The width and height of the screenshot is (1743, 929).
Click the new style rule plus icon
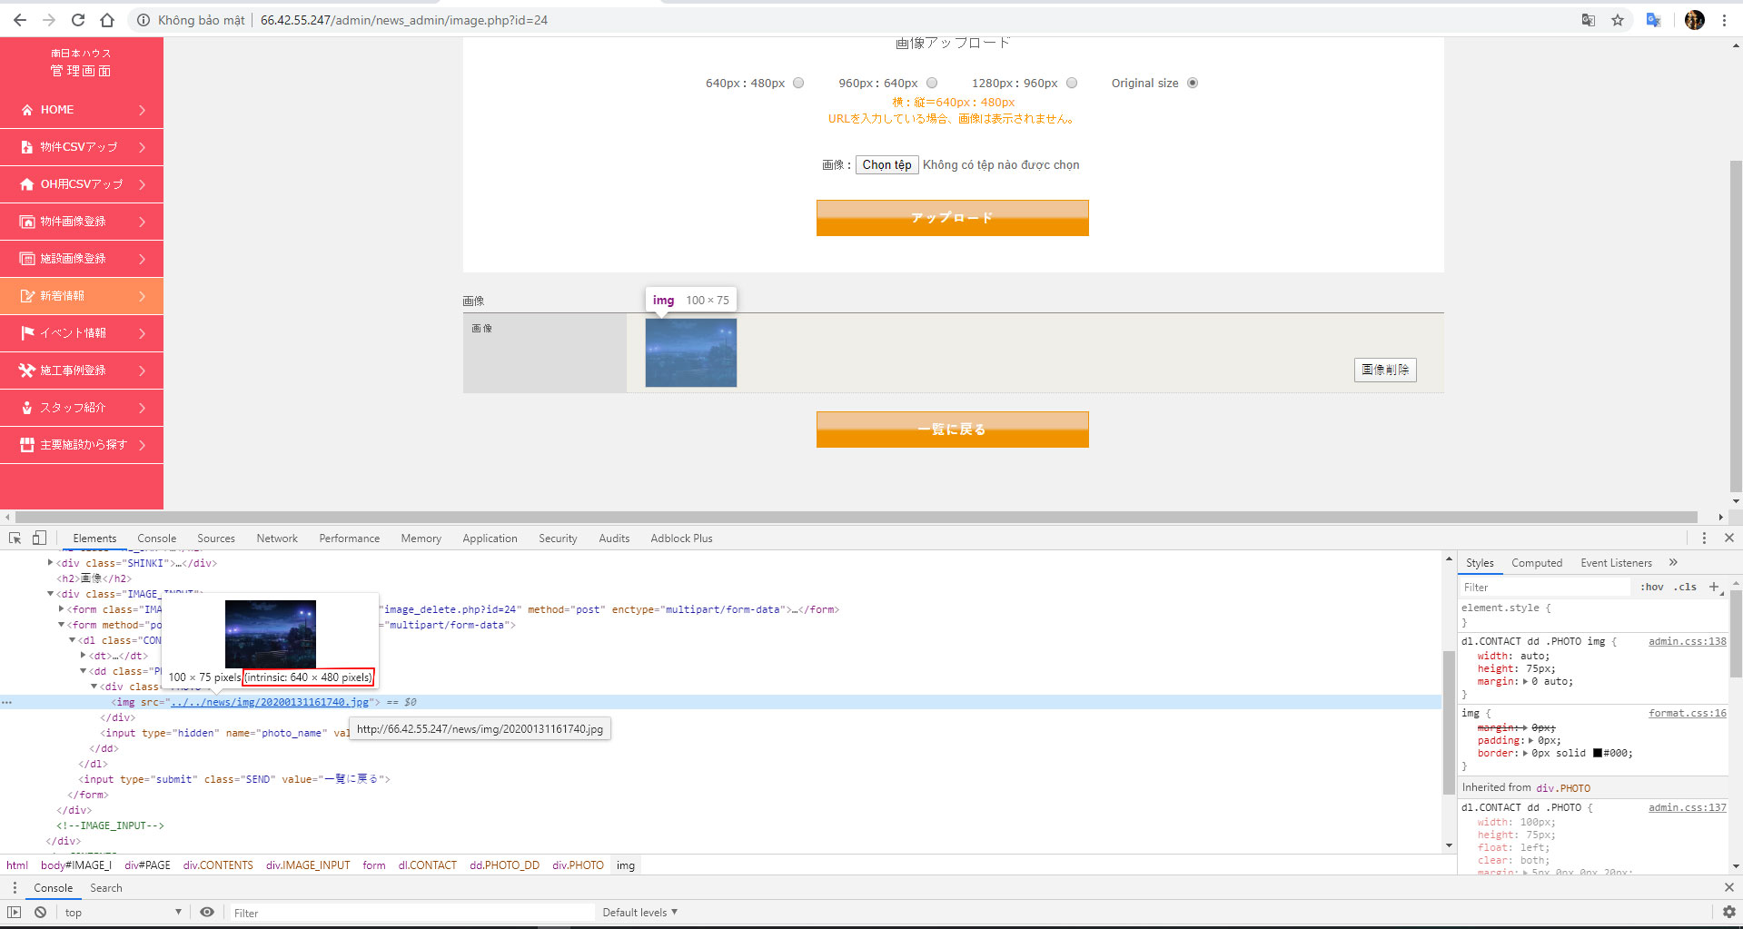pos(1714,587)
